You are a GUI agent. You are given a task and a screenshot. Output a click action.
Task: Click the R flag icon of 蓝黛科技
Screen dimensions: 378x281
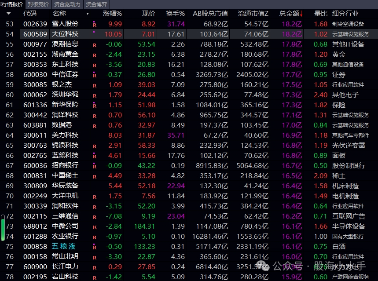point(95,156)
